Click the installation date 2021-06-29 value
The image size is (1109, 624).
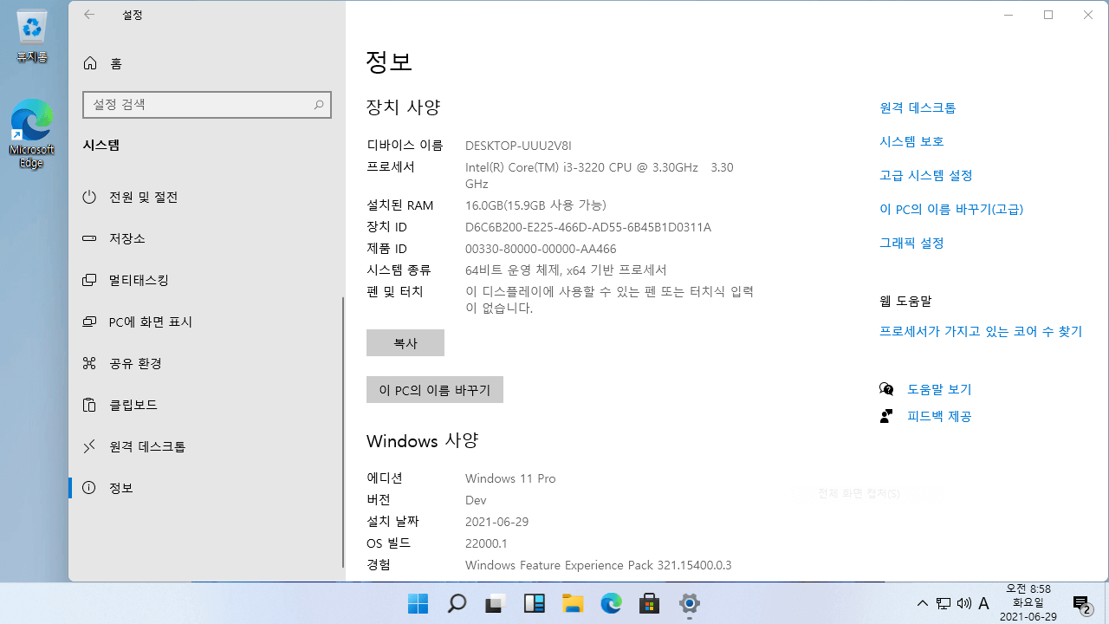pos(496,522)
